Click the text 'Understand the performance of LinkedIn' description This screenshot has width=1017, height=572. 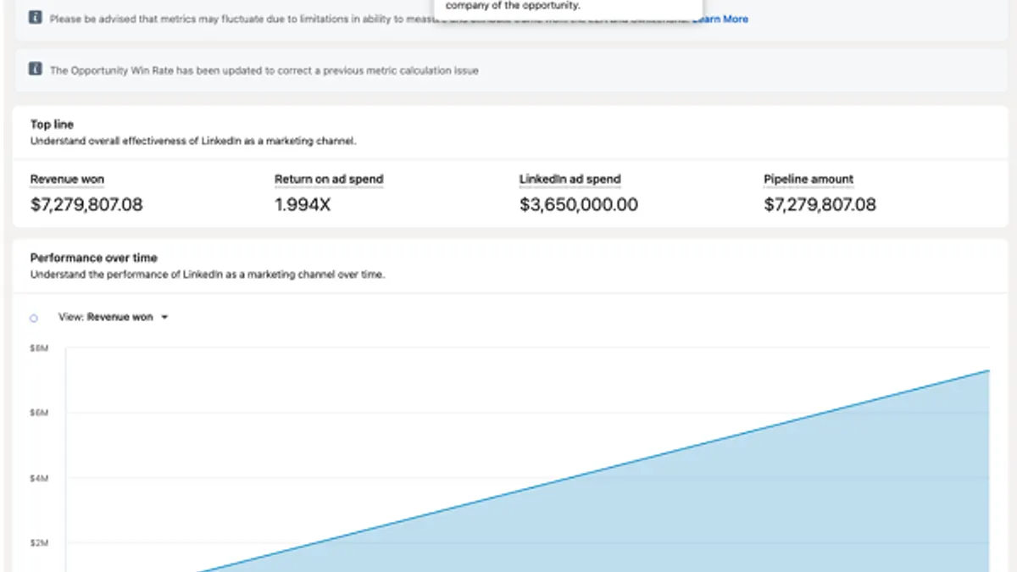[208, 275]
